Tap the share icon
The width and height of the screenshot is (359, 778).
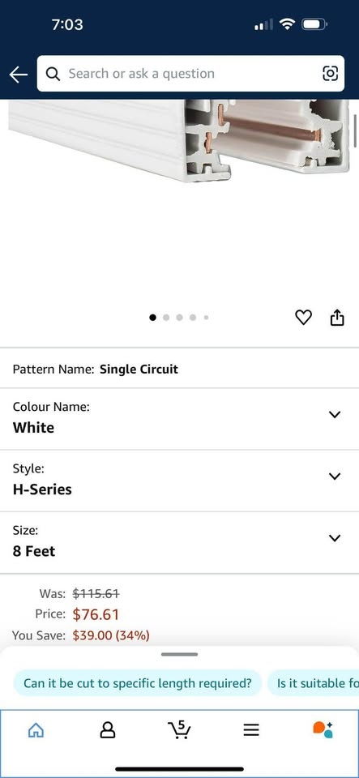[x=336, y=317]
